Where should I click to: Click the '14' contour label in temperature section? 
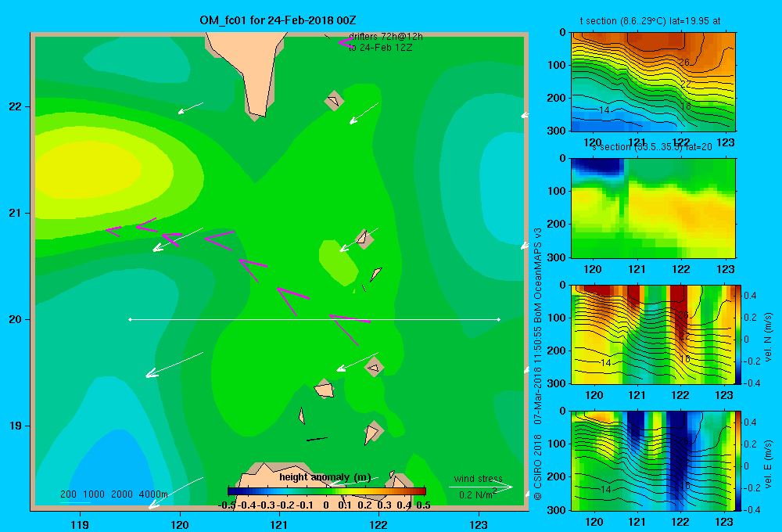point(604,110)
